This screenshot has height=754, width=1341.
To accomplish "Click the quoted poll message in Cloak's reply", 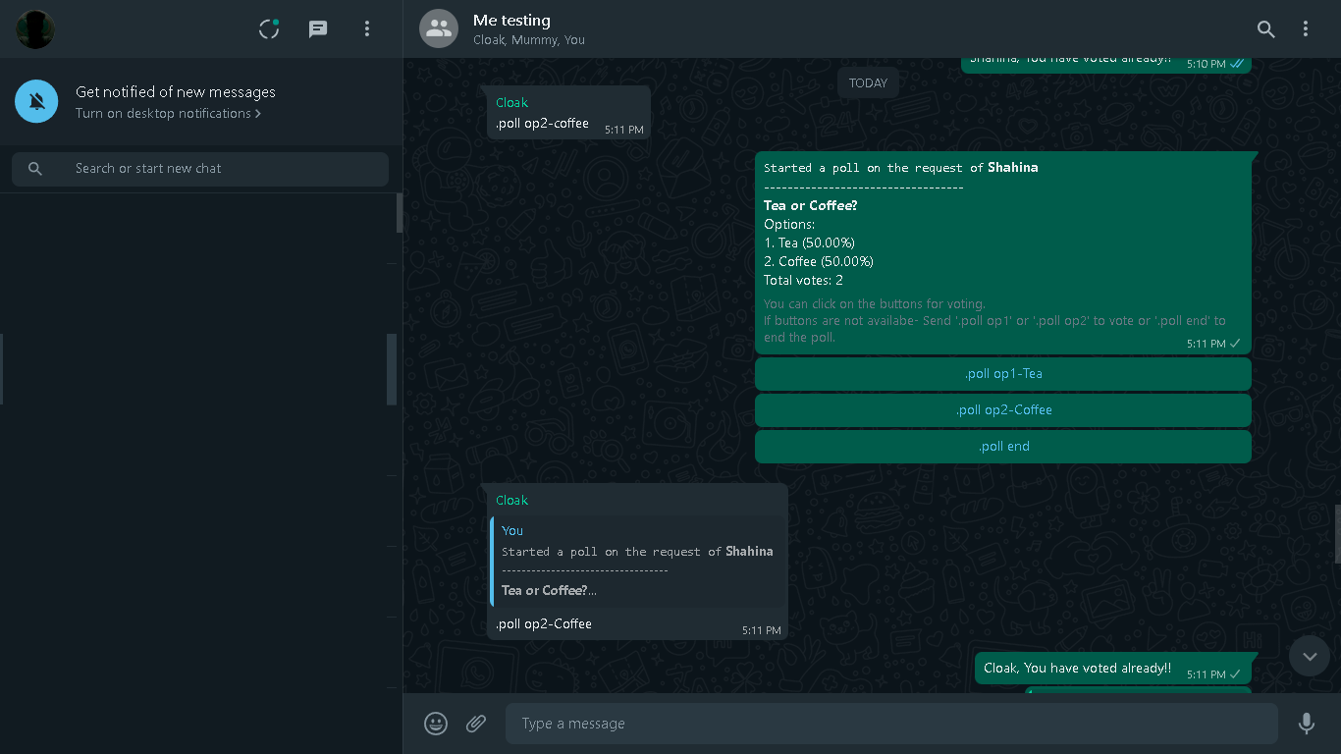I will pyautogui.click(x=639, y=562).
